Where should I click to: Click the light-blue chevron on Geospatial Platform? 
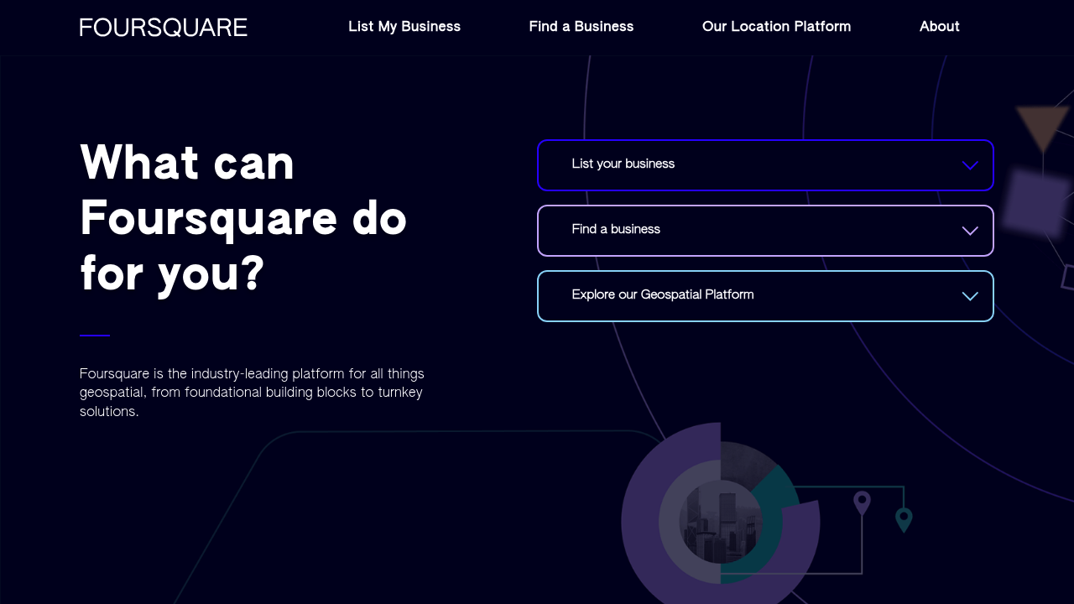pos(970,296)
